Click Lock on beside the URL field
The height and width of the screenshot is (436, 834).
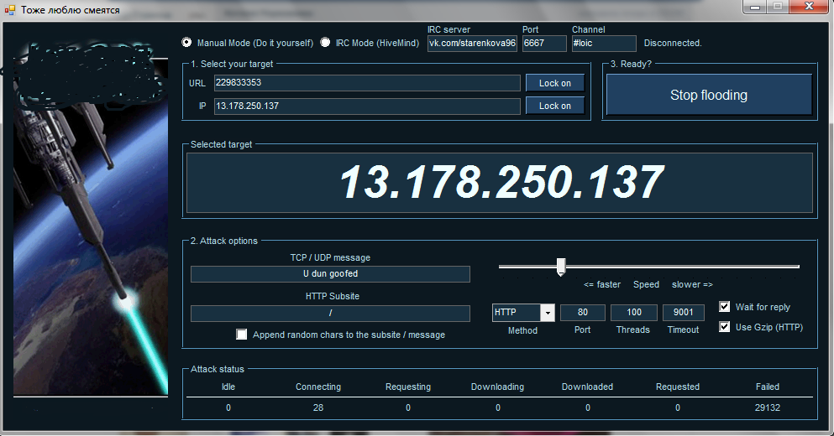pyautogui.click(x=555, y=83)
